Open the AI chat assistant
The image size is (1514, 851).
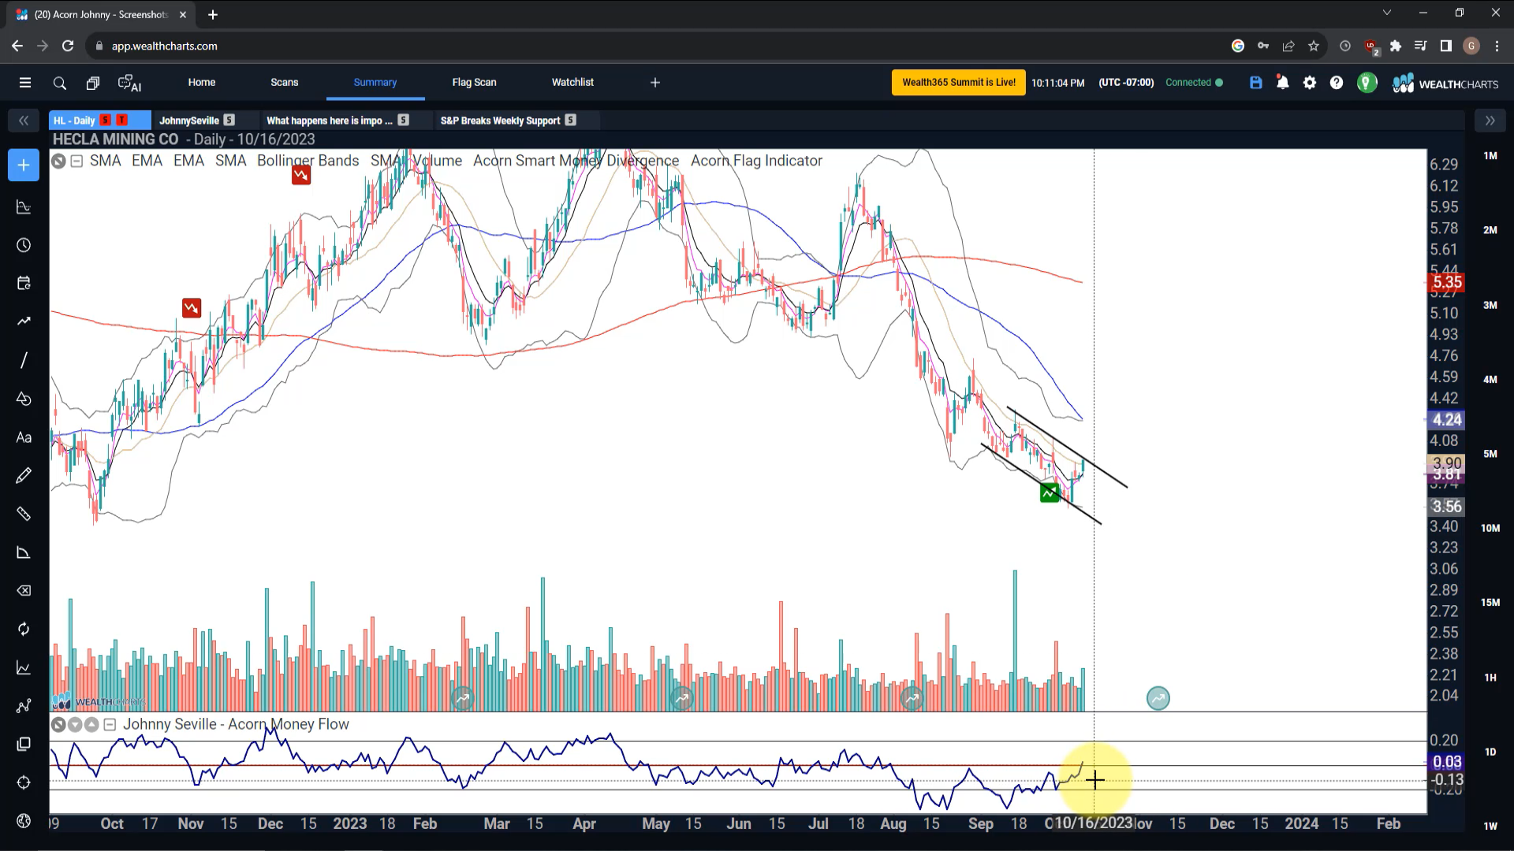pyautogui.click(x=129, y=83)
